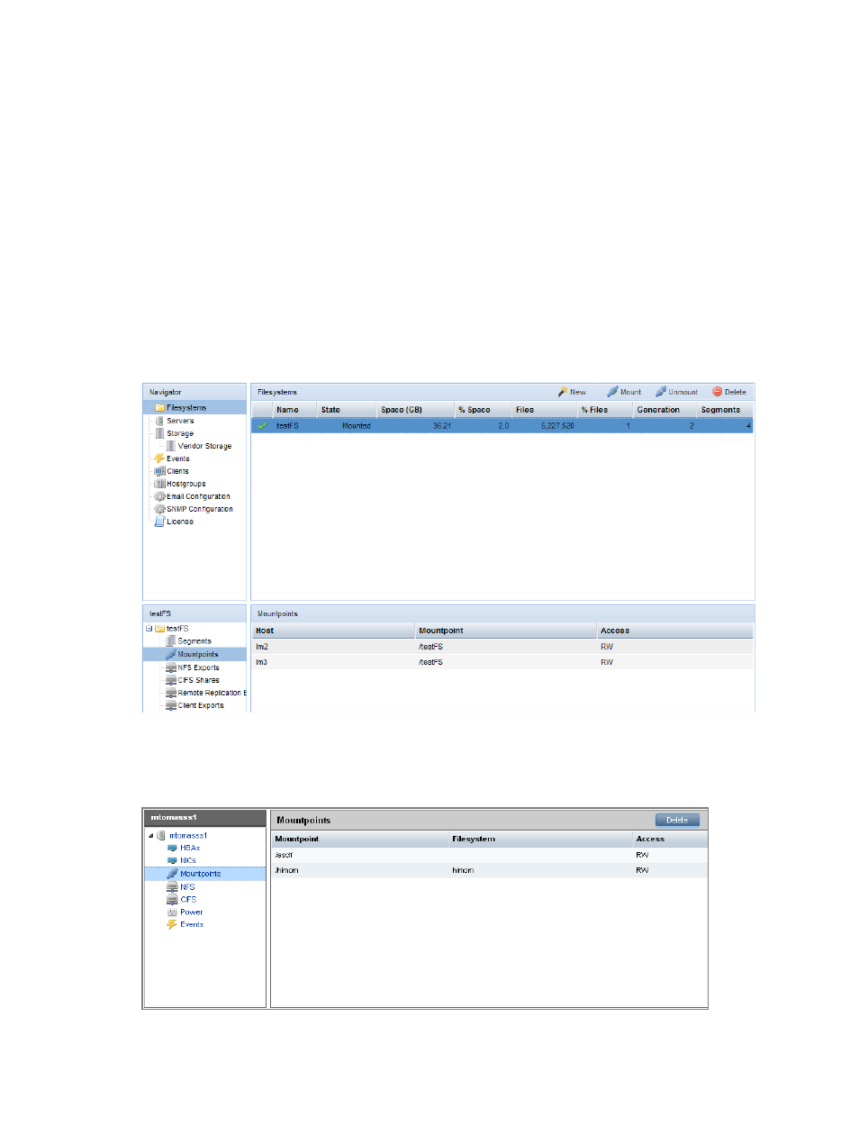Image resolution: width=859 pixels, height=1144 pixels.
Task: Click the 'mtomasss1' server name in tree
Action: (188, 835)
